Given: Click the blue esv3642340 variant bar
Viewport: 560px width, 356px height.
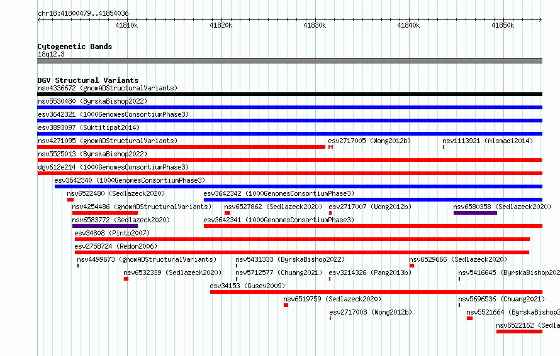Looking at the screenshot, I should coord(299,186).
